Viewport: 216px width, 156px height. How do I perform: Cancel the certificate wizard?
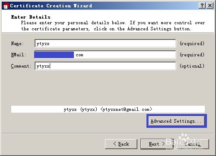pyautogui.click(x=193, y=144)
